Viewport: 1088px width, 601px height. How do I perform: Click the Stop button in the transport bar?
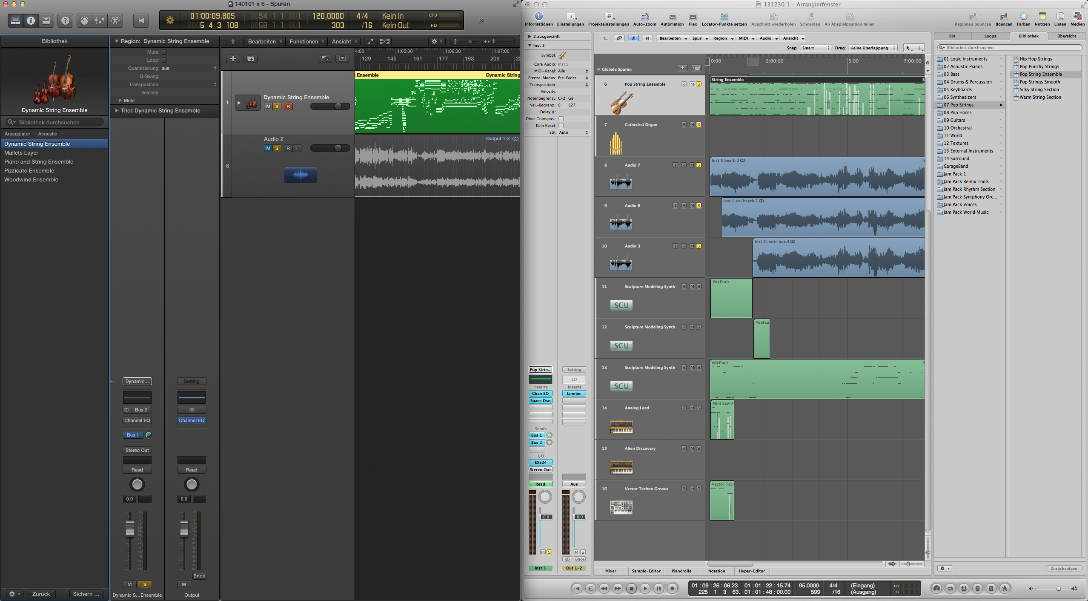[631, 588]
